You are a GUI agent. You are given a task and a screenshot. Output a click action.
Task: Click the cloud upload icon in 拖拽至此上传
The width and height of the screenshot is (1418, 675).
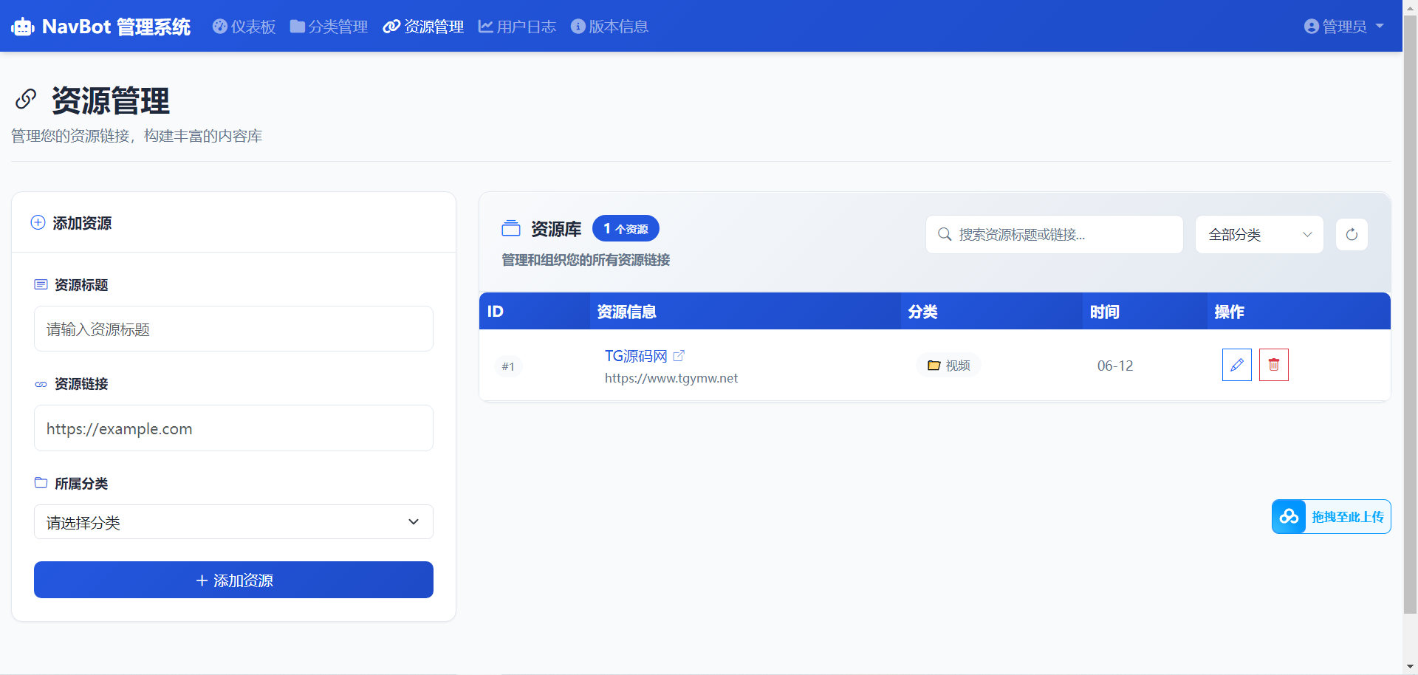[1289, 517]
